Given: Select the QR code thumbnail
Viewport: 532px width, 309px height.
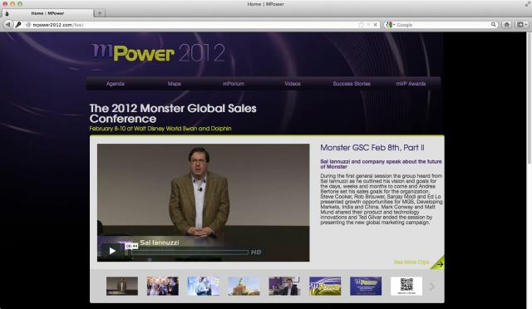Looking at the screenshot, I should [x=406, y=286].
